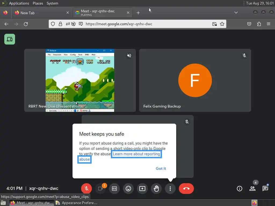Open the System menu
Screen dimensions: 275x206
click(x=52, y=3)
